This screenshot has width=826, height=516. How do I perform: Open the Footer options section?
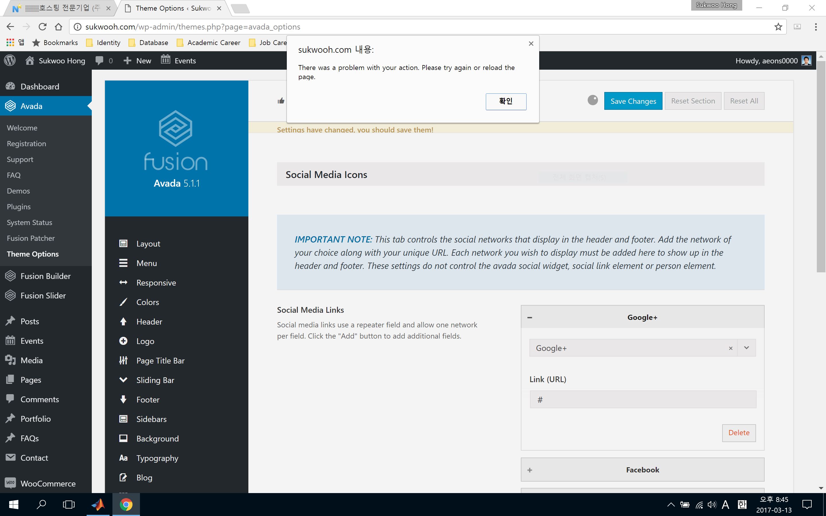pos(176,399)
